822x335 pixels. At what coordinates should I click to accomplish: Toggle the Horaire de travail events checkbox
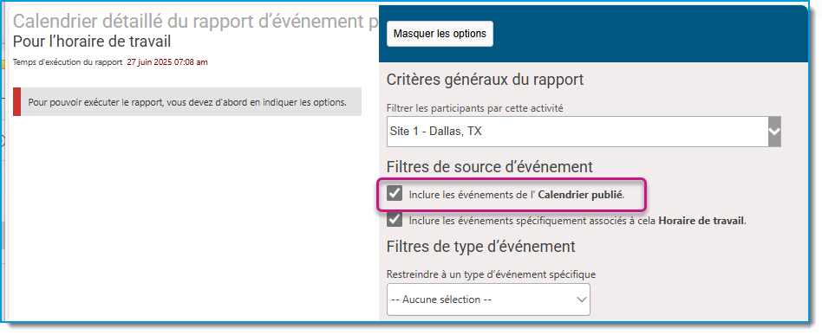[x=395, y=219]
